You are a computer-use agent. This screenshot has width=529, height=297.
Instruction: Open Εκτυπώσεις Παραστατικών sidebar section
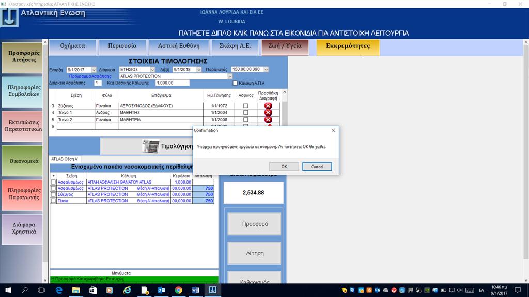click(22, 126)
